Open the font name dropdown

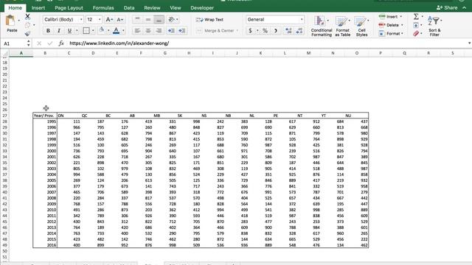point(81,20)
